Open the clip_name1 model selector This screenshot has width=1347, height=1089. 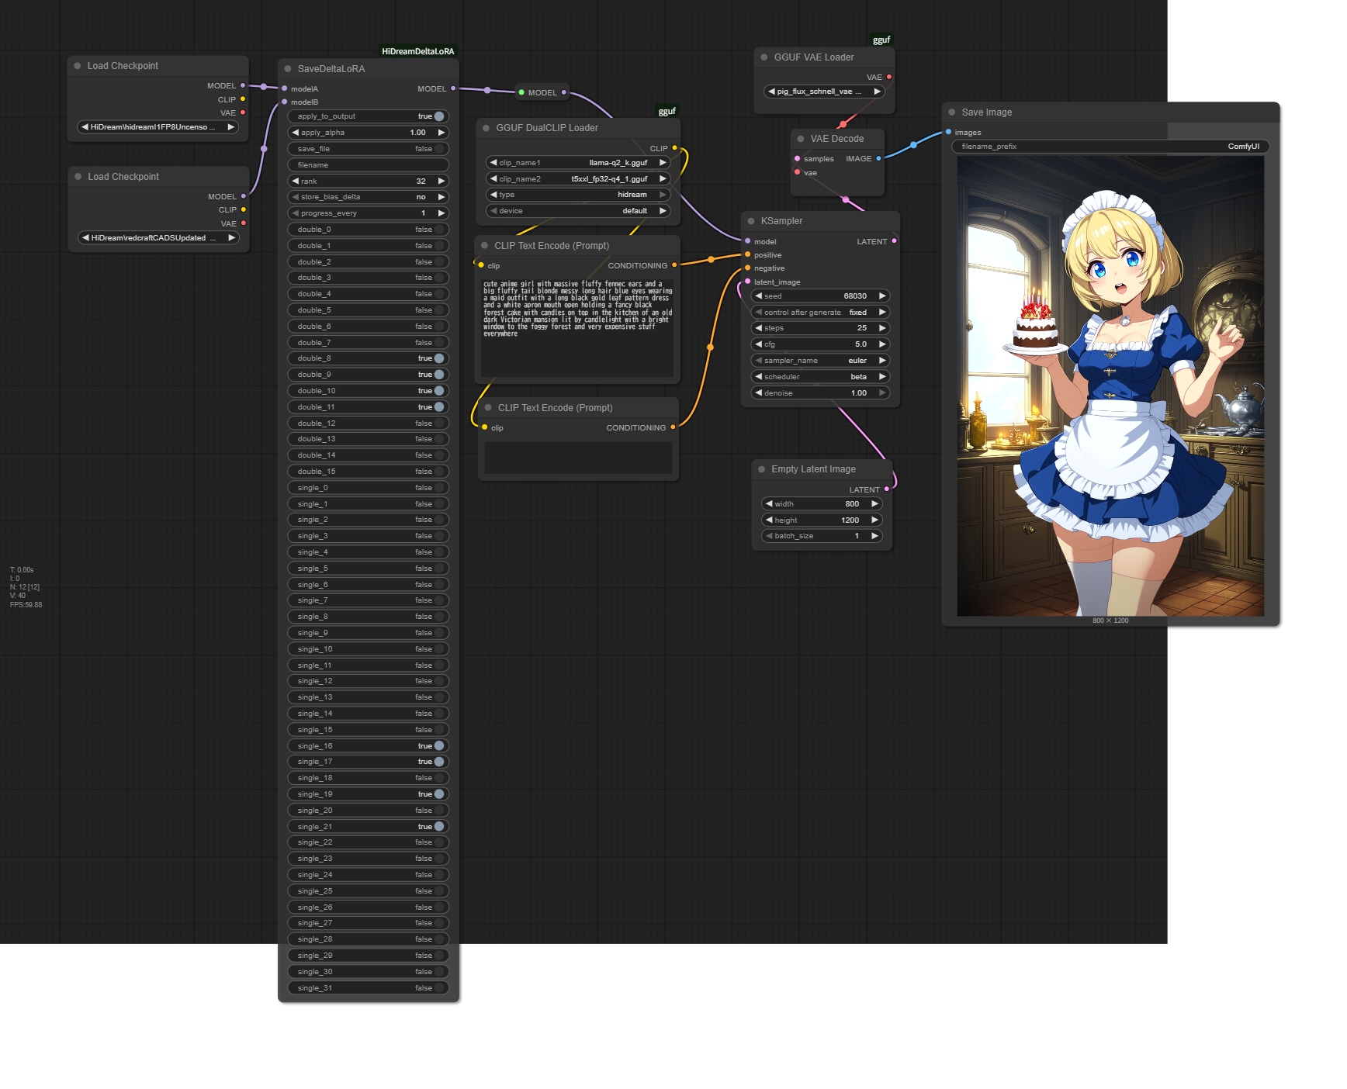click(577, 163)
